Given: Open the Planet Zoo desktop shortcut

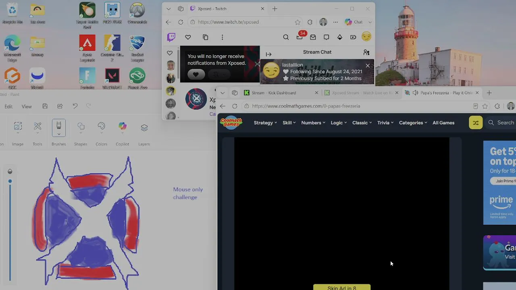Looking at the screenshot, I should pyautogui.click(x=137, y=79).
